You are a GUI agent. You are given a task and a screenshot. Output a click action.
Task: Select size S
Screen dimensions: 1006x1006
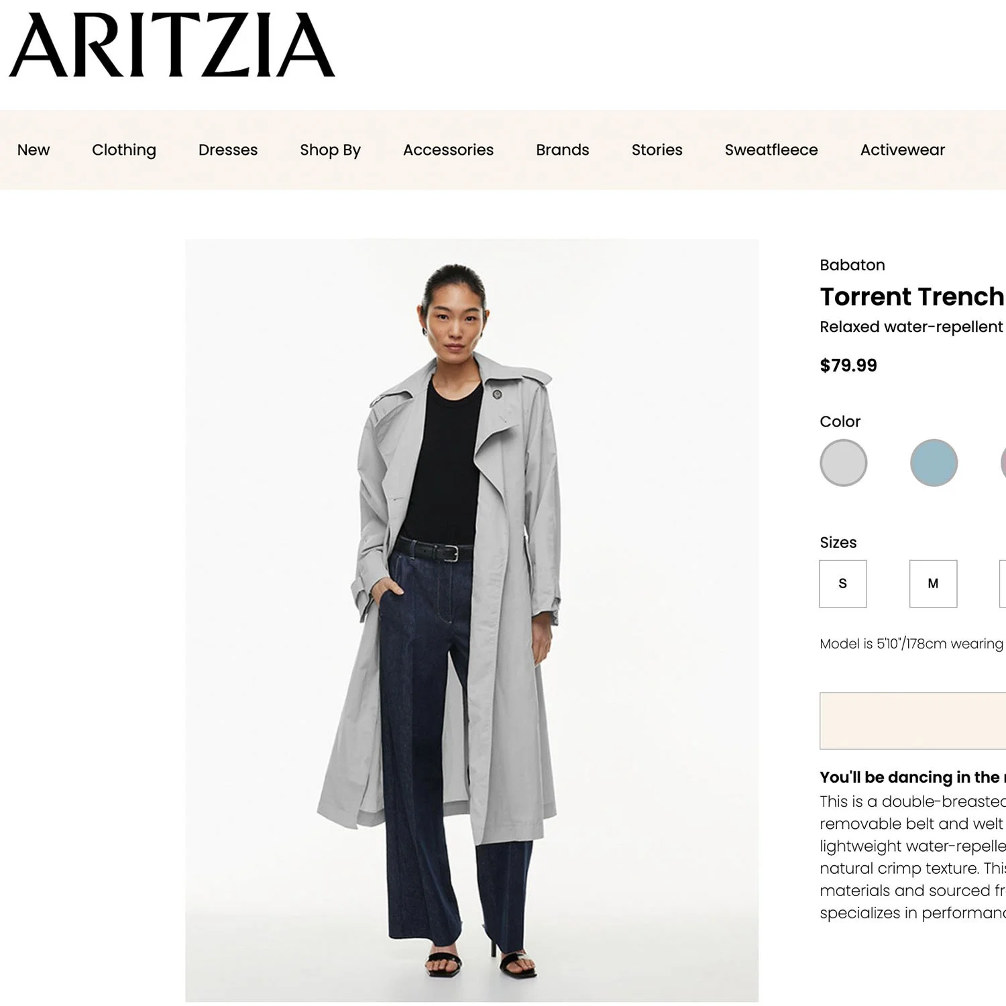point(843,583)
